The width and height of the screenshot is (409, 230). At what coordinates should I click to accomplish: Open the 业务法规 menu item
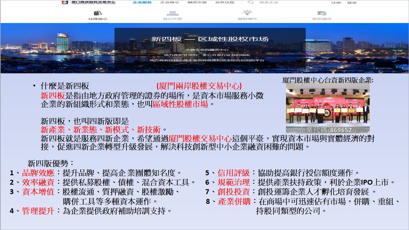tap(224, 3)
